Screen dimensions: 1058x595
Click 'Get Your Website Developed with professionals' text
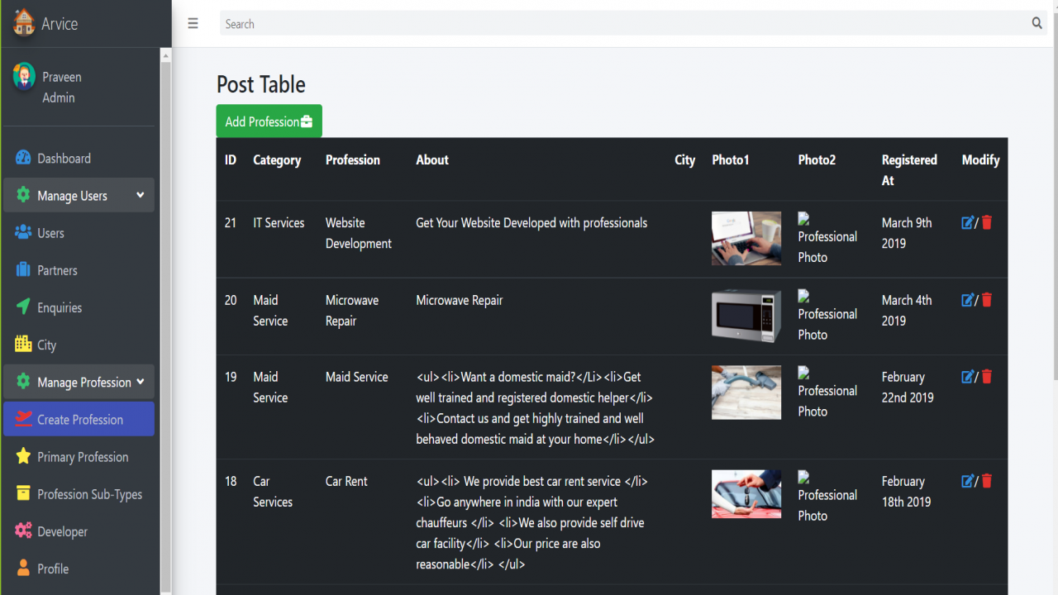(531, 222)
